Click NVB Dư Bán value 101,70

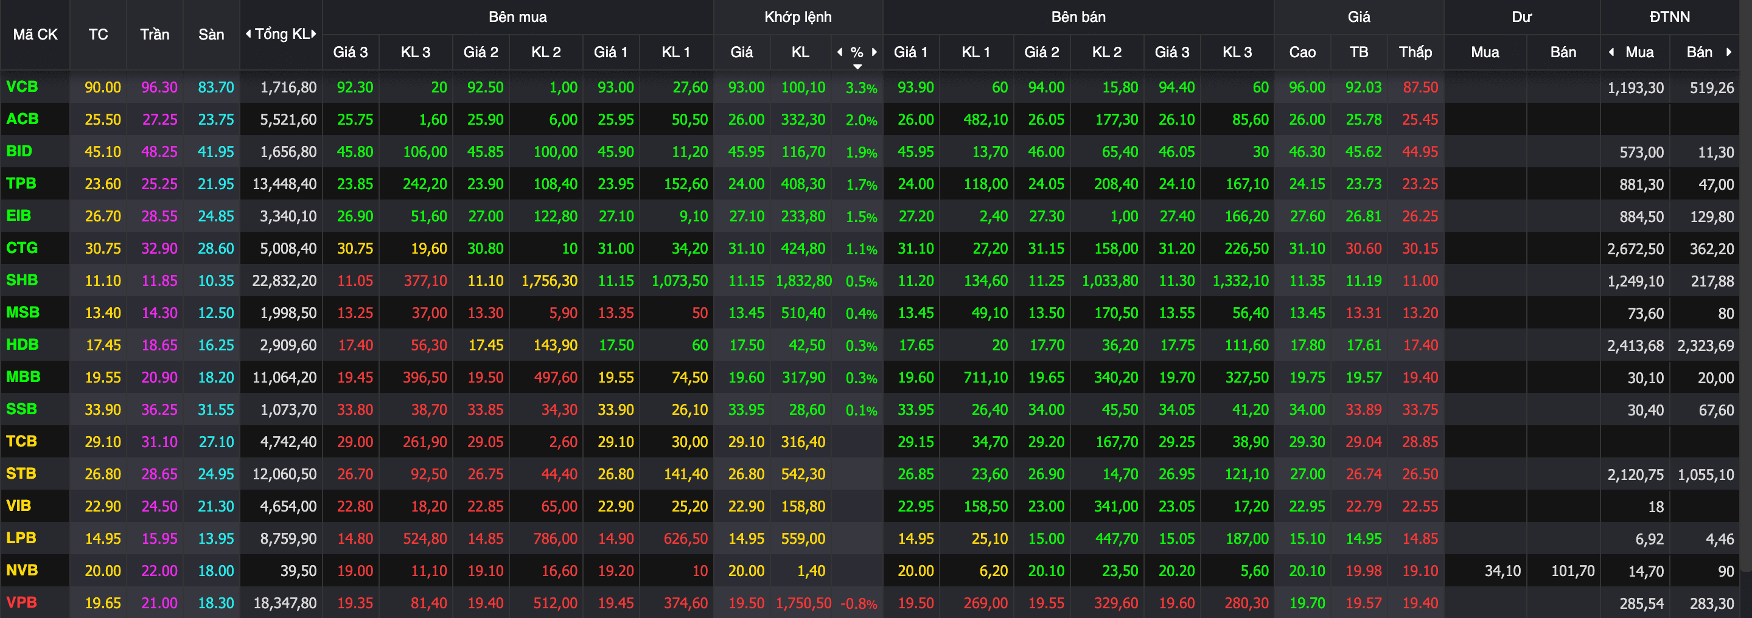[x=1572, y=571]
